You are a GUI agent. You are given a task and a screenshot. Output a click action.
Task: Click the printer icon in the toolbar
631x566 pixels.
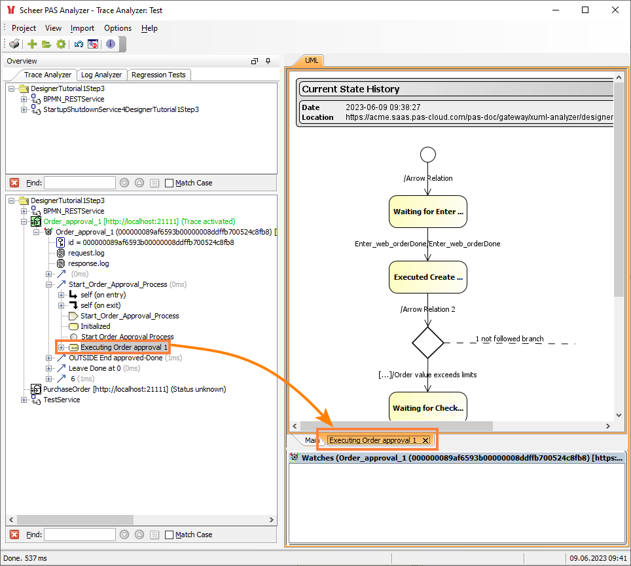[x=14, y=44]
